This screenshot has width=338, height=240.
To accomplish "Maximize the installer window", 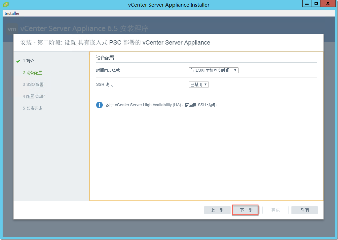I will [316, 4].
